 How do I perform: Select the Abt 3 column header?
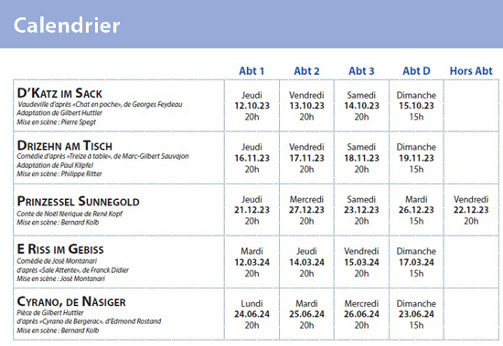coord(361,71)
